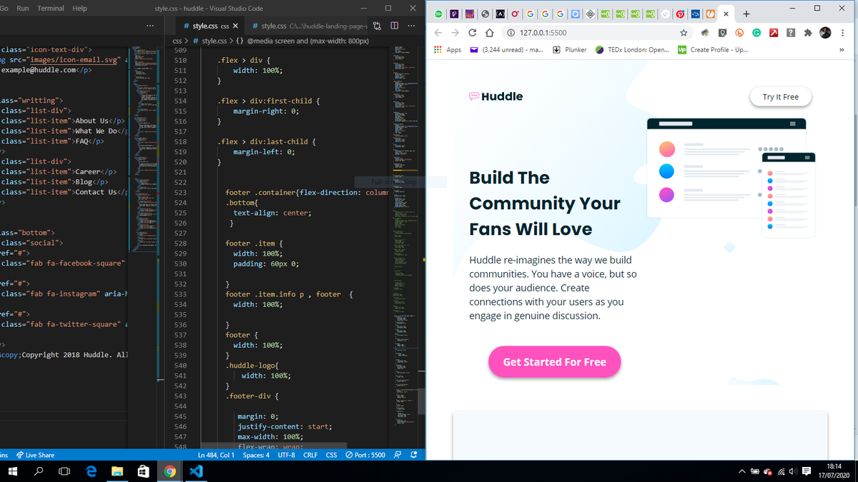Screen dimensions: 858x482
Task: Click the css folder breadcrumb
Action: tap(178, 41)
